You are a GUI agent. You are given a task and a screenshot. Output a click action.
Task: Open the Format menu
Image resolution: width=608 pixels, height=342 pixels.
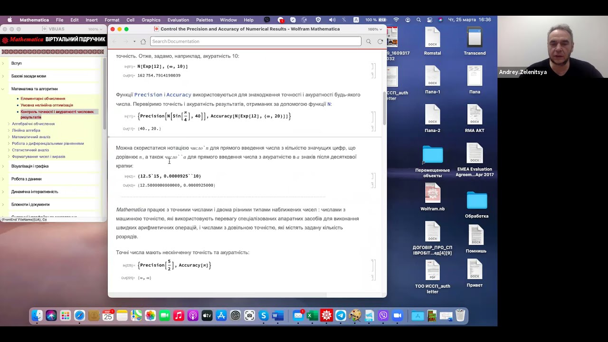112,20
